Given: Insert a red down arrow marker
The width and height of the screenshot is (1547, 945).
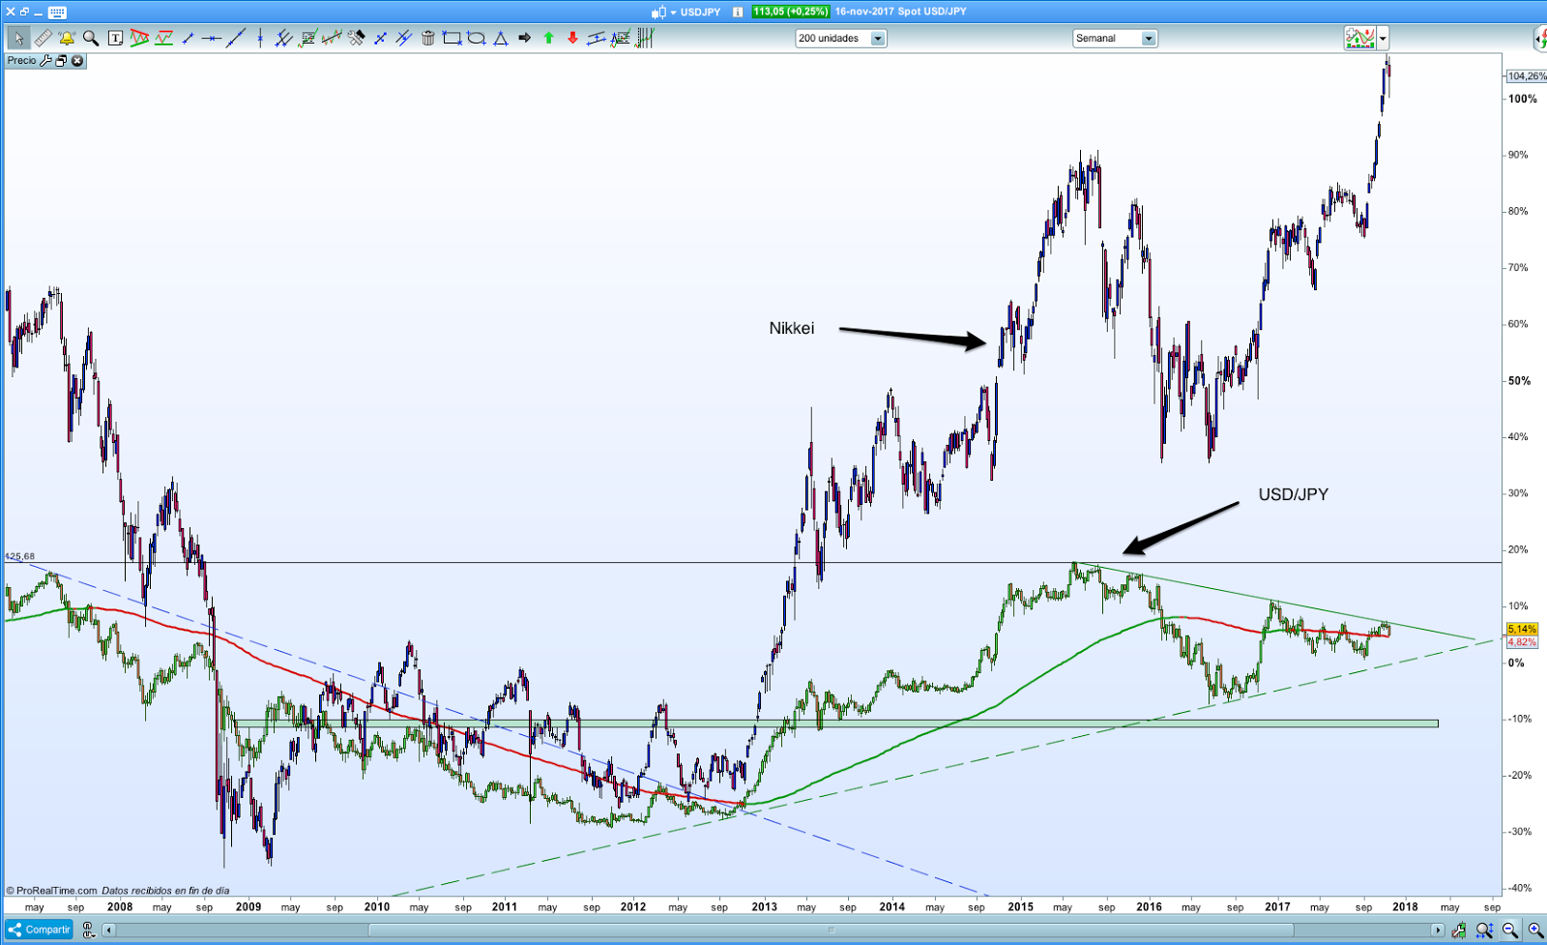Looking at the screenshot, I should click(x=572, y=39).
